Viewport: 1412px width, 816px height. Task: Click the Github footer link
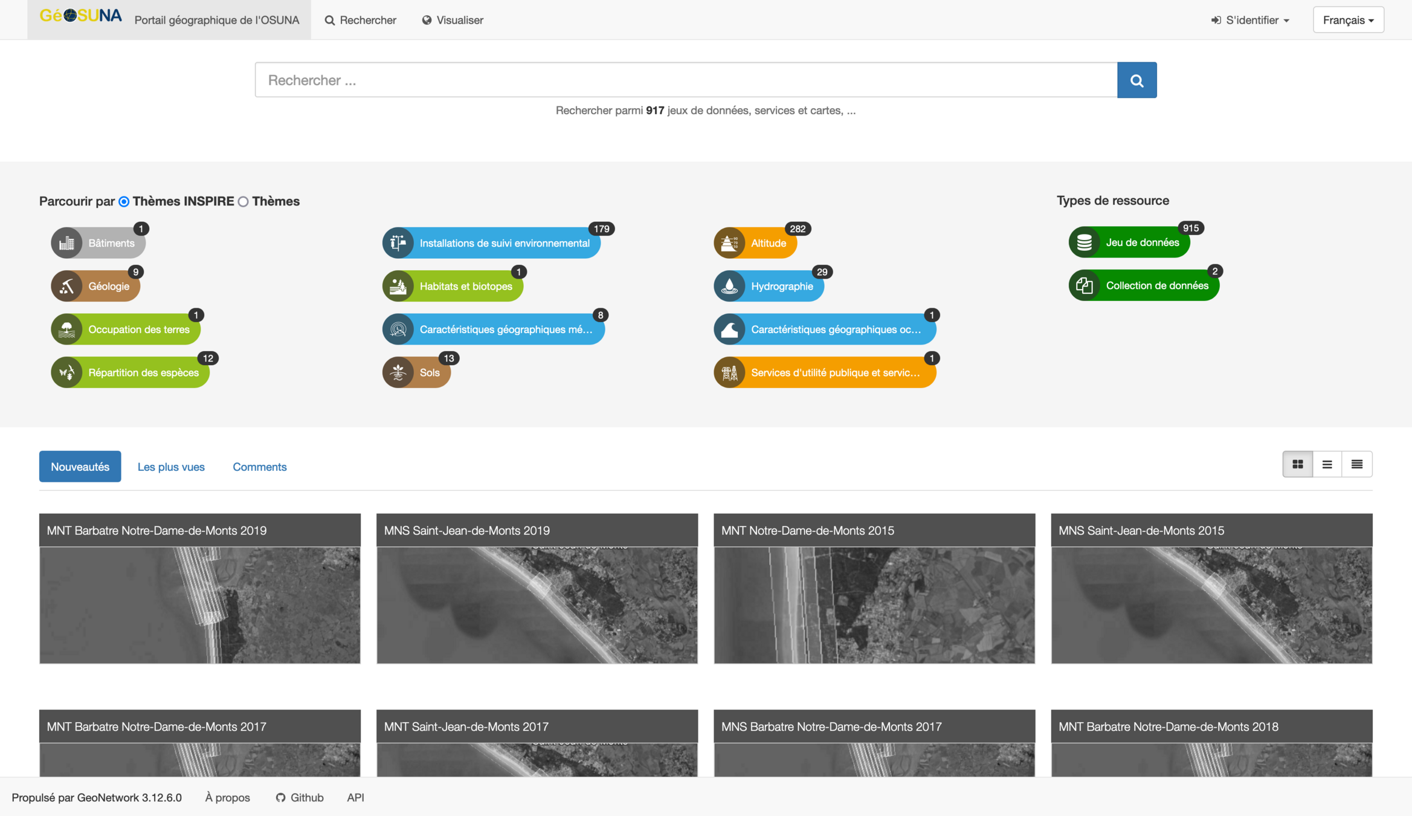coord(300,797)
